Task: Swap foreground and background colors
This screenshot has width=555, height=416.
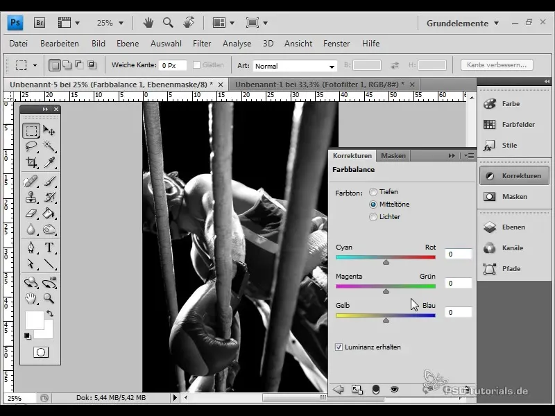Action: point(50,313)
